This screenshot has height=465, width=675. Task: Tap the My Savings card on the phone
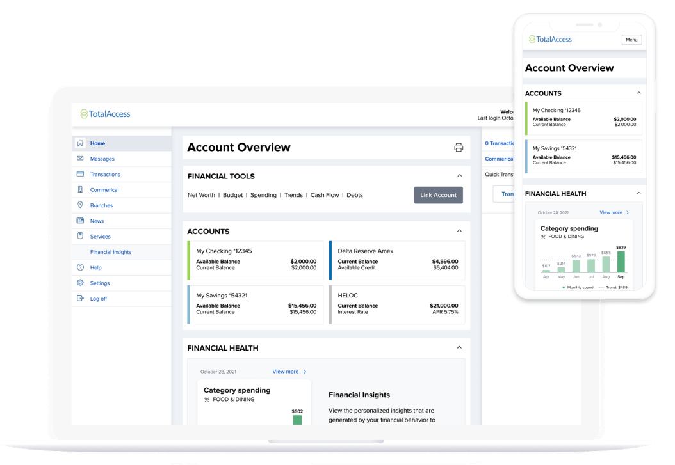[583, 156]
